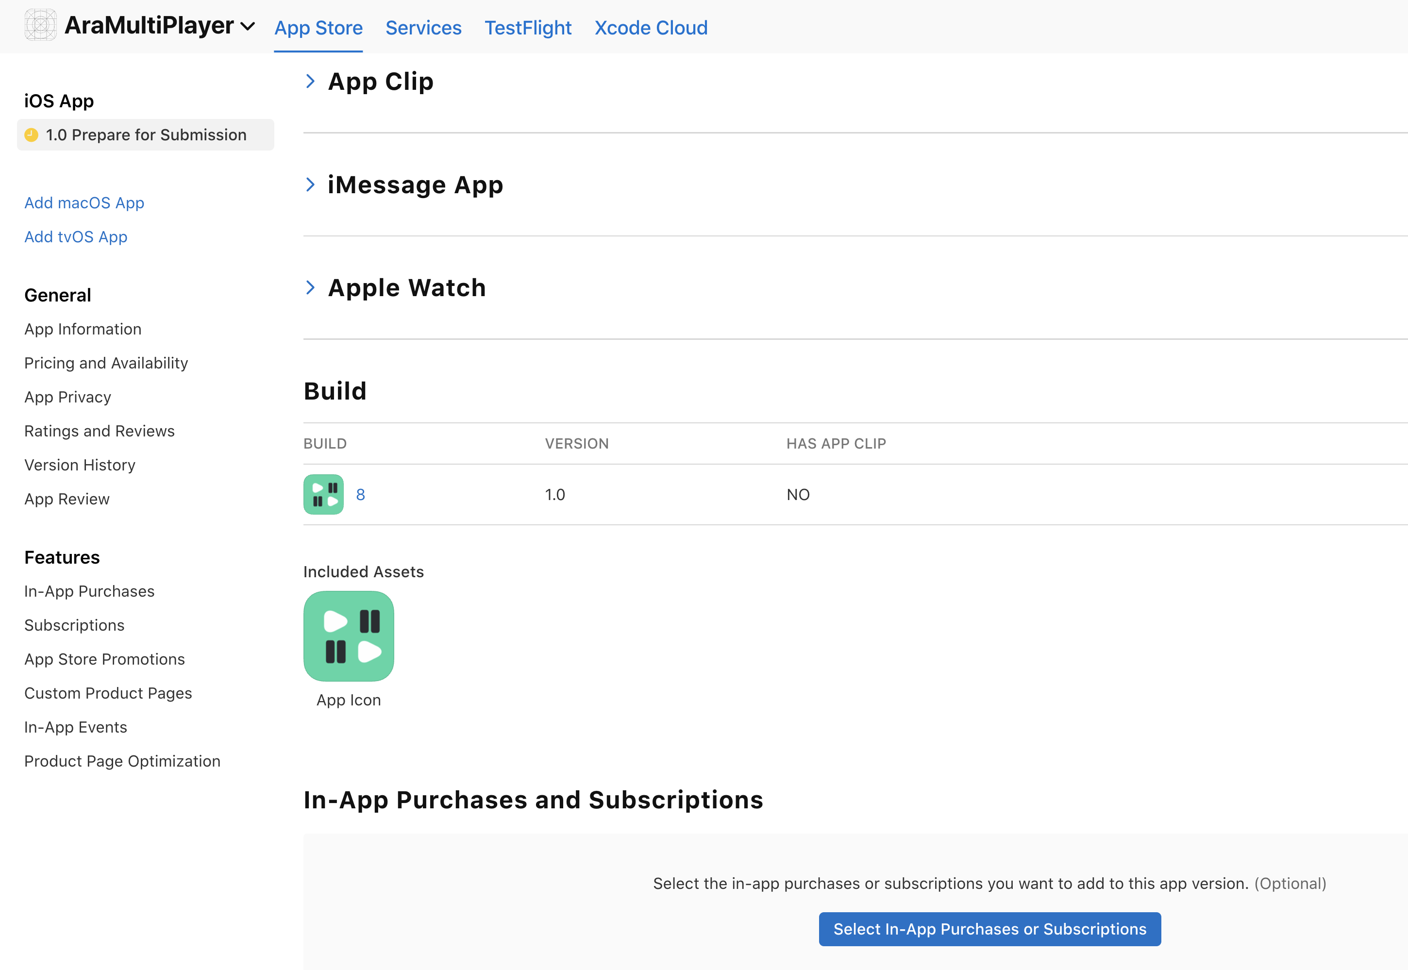1408x970 pixels.
Task: Select 1.0 Prepare for Submission item
Action: coord(146,135)
